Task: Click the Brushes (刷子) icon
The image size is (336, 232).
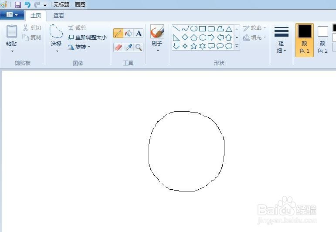Action: coord(157,31)
